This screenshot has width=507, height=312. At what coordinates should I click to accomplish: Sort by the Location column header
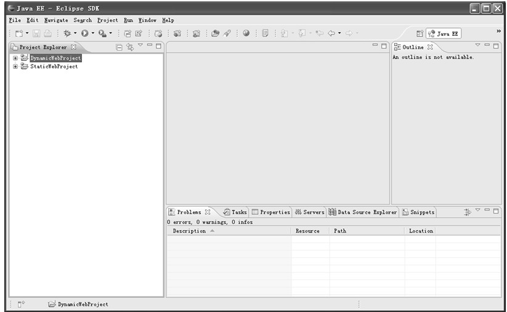tap(420, 231)
